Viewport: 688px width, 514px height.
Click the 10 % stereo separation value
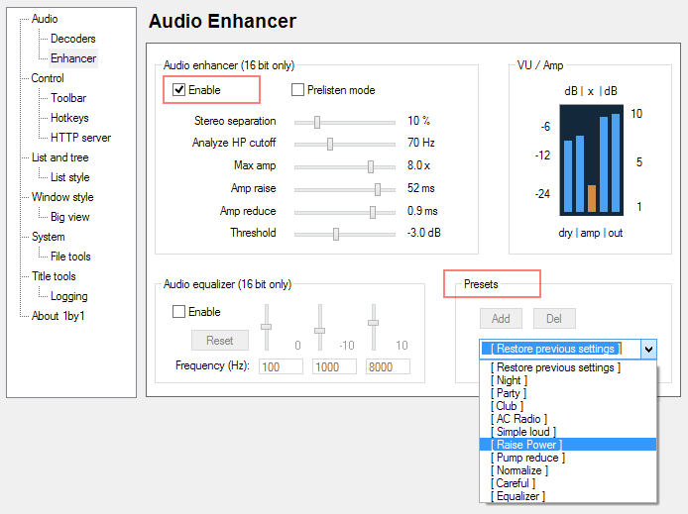click(418, 121)
